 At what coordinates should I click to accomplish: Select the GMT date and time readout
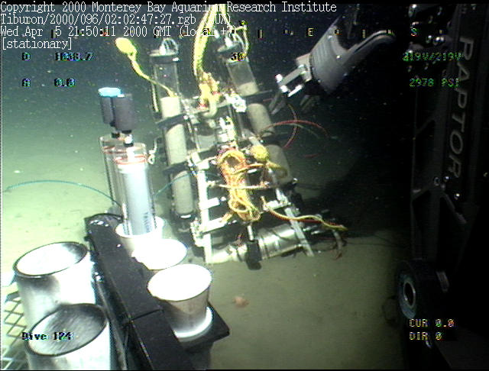click(107, 32)
